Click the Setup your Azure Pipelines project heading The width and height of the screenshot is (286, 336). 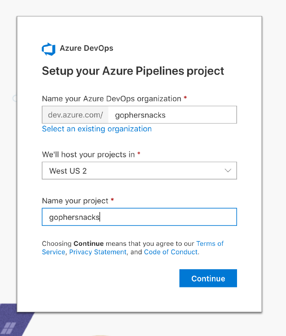point(133,71)
